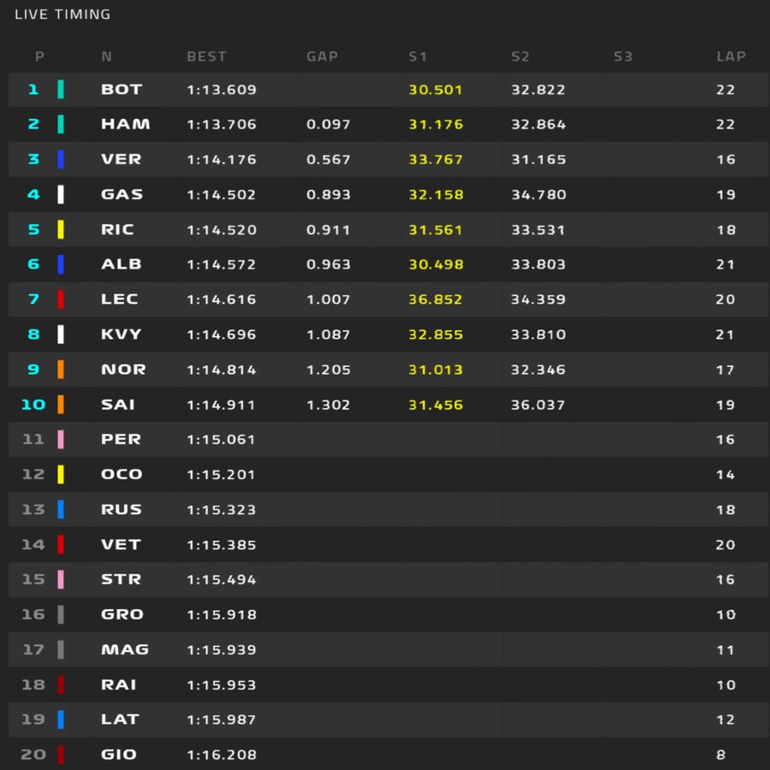The height and width of the screenshot is (770, 770).
Task: Select driver BOT in the timing table
Action: tap(121, 89)
